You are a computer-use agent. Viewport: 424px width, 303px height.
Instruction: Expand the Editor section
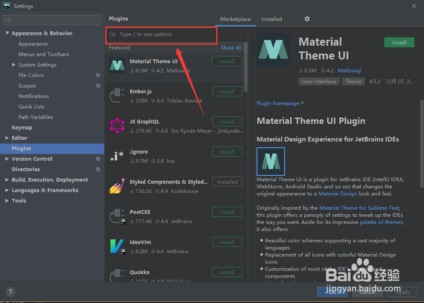point(7,138)
